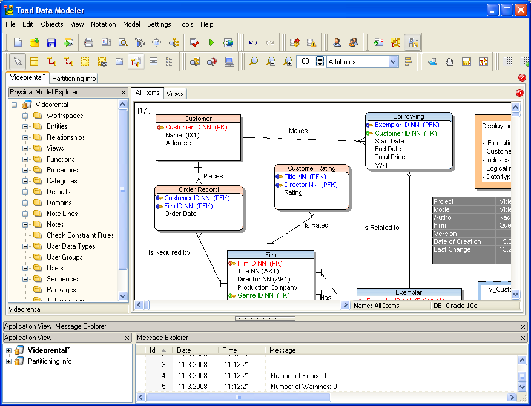Expand Videorental* in the Application View

click(x=9, y=350)
